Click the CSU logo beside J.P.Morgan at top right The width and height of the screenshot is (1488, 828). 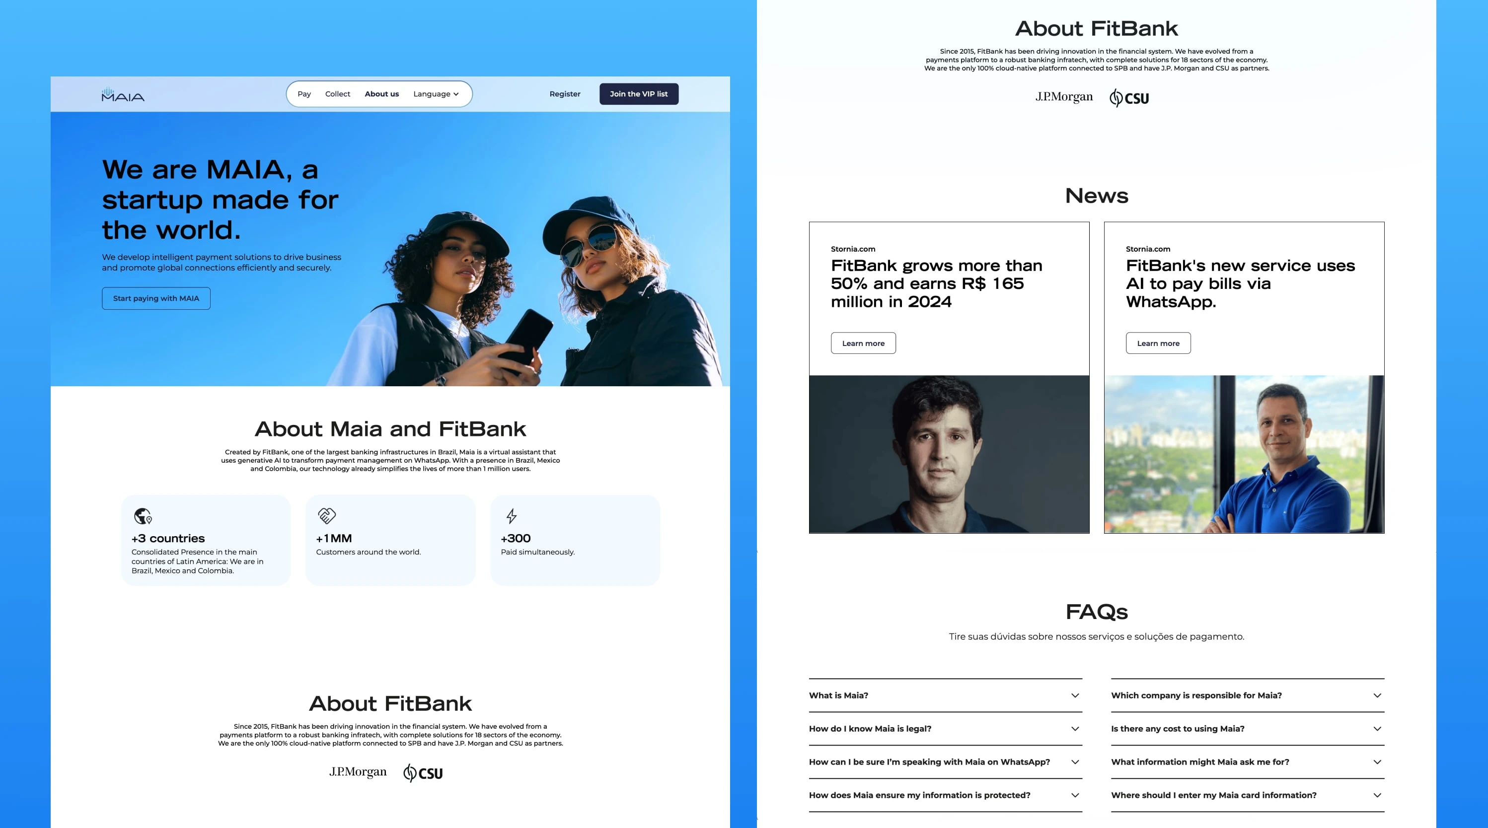point(1129,98)
